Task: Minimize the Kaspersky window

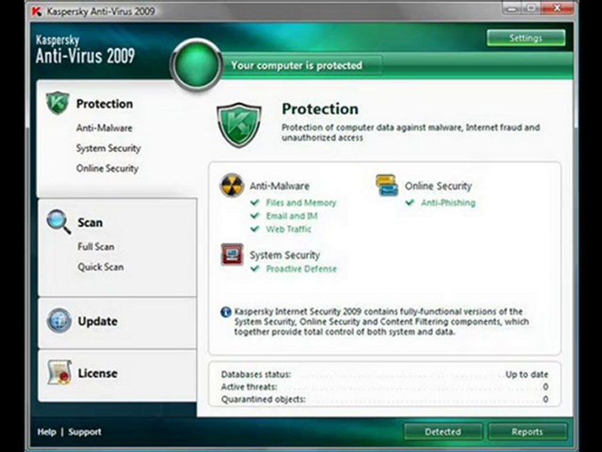Action: (511, 8)
